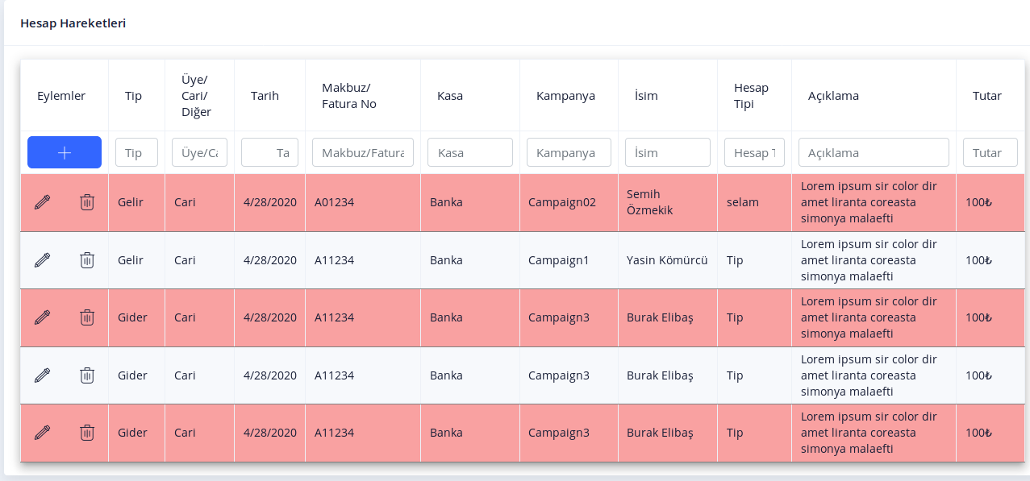
Task: Click the Tutar filter field
Action: pos(990,152)
